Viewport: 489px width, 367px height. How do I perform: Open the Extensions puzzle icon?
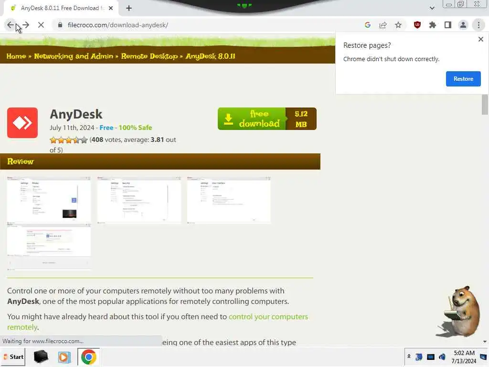[x=433, y=25]
